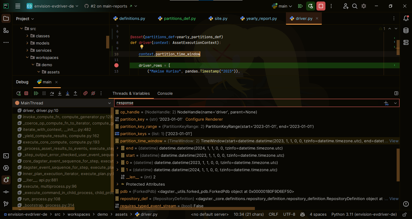Click the Debug 'main' bug icon in toolbar
Image resolution: width=412 pixels, height=219 pixels.
pyautogui.click(x=311, y=6)
